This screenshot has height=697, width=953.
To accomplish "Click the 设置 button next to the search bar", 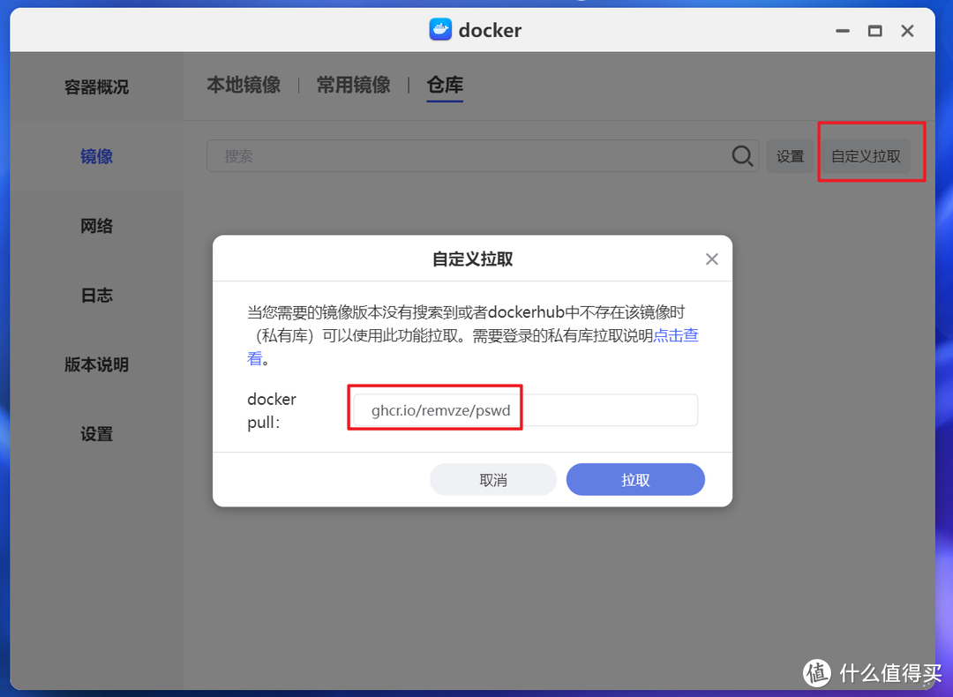I will click(x=790, y=155).
